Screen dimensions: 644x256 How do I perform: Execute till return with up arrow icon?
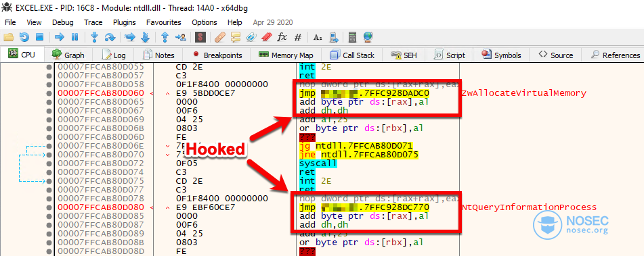click(x=165, y=37)
